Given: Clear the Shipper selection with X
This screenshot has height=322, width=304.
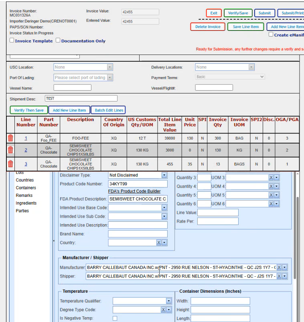Looking at the screenshot, I should coord(279,276).
